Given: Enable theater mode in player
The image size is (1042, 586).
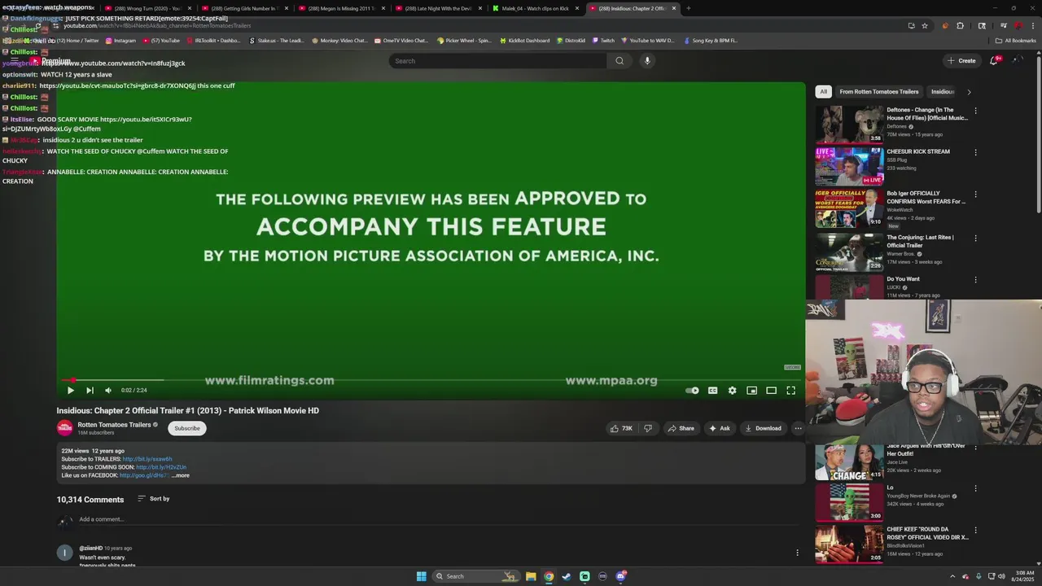Looking at the screenshot, I should click(x=771, y=391).
